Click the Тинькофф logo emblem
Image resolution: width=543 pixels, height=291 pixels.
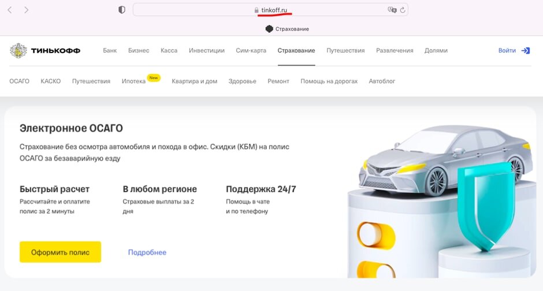pos(18,50)
